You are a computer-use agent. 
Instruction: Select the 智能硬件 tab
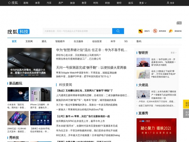pyautogui.click(x=60, y=41)
